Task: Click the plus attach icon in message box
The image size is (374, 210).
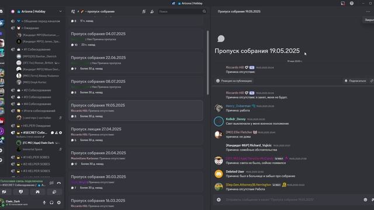Action: click(219, 199)
